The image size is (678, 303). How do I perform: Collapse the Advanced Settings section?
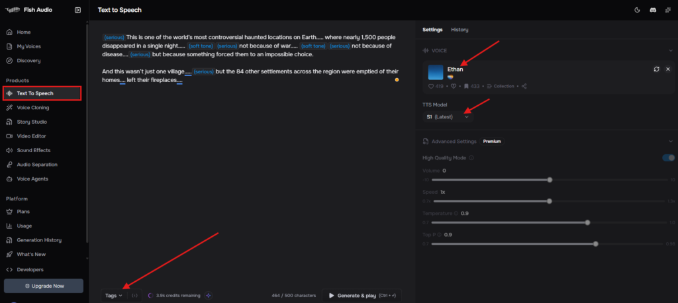[x=670, y=141]
